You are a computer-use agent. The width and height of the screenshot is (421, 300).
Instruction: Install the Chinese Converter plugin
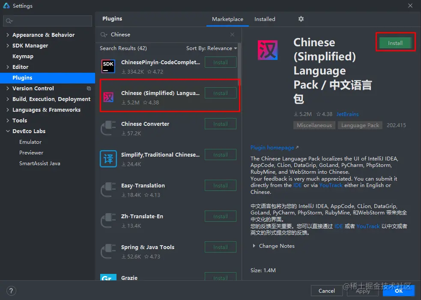click(221, 124)
